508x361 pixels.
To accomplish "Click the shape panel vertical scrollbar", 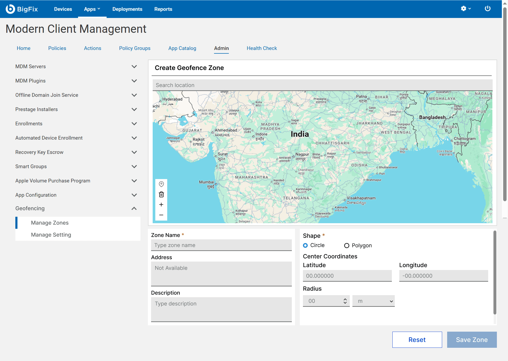I will pyautogui.click(x=495, y=272).
